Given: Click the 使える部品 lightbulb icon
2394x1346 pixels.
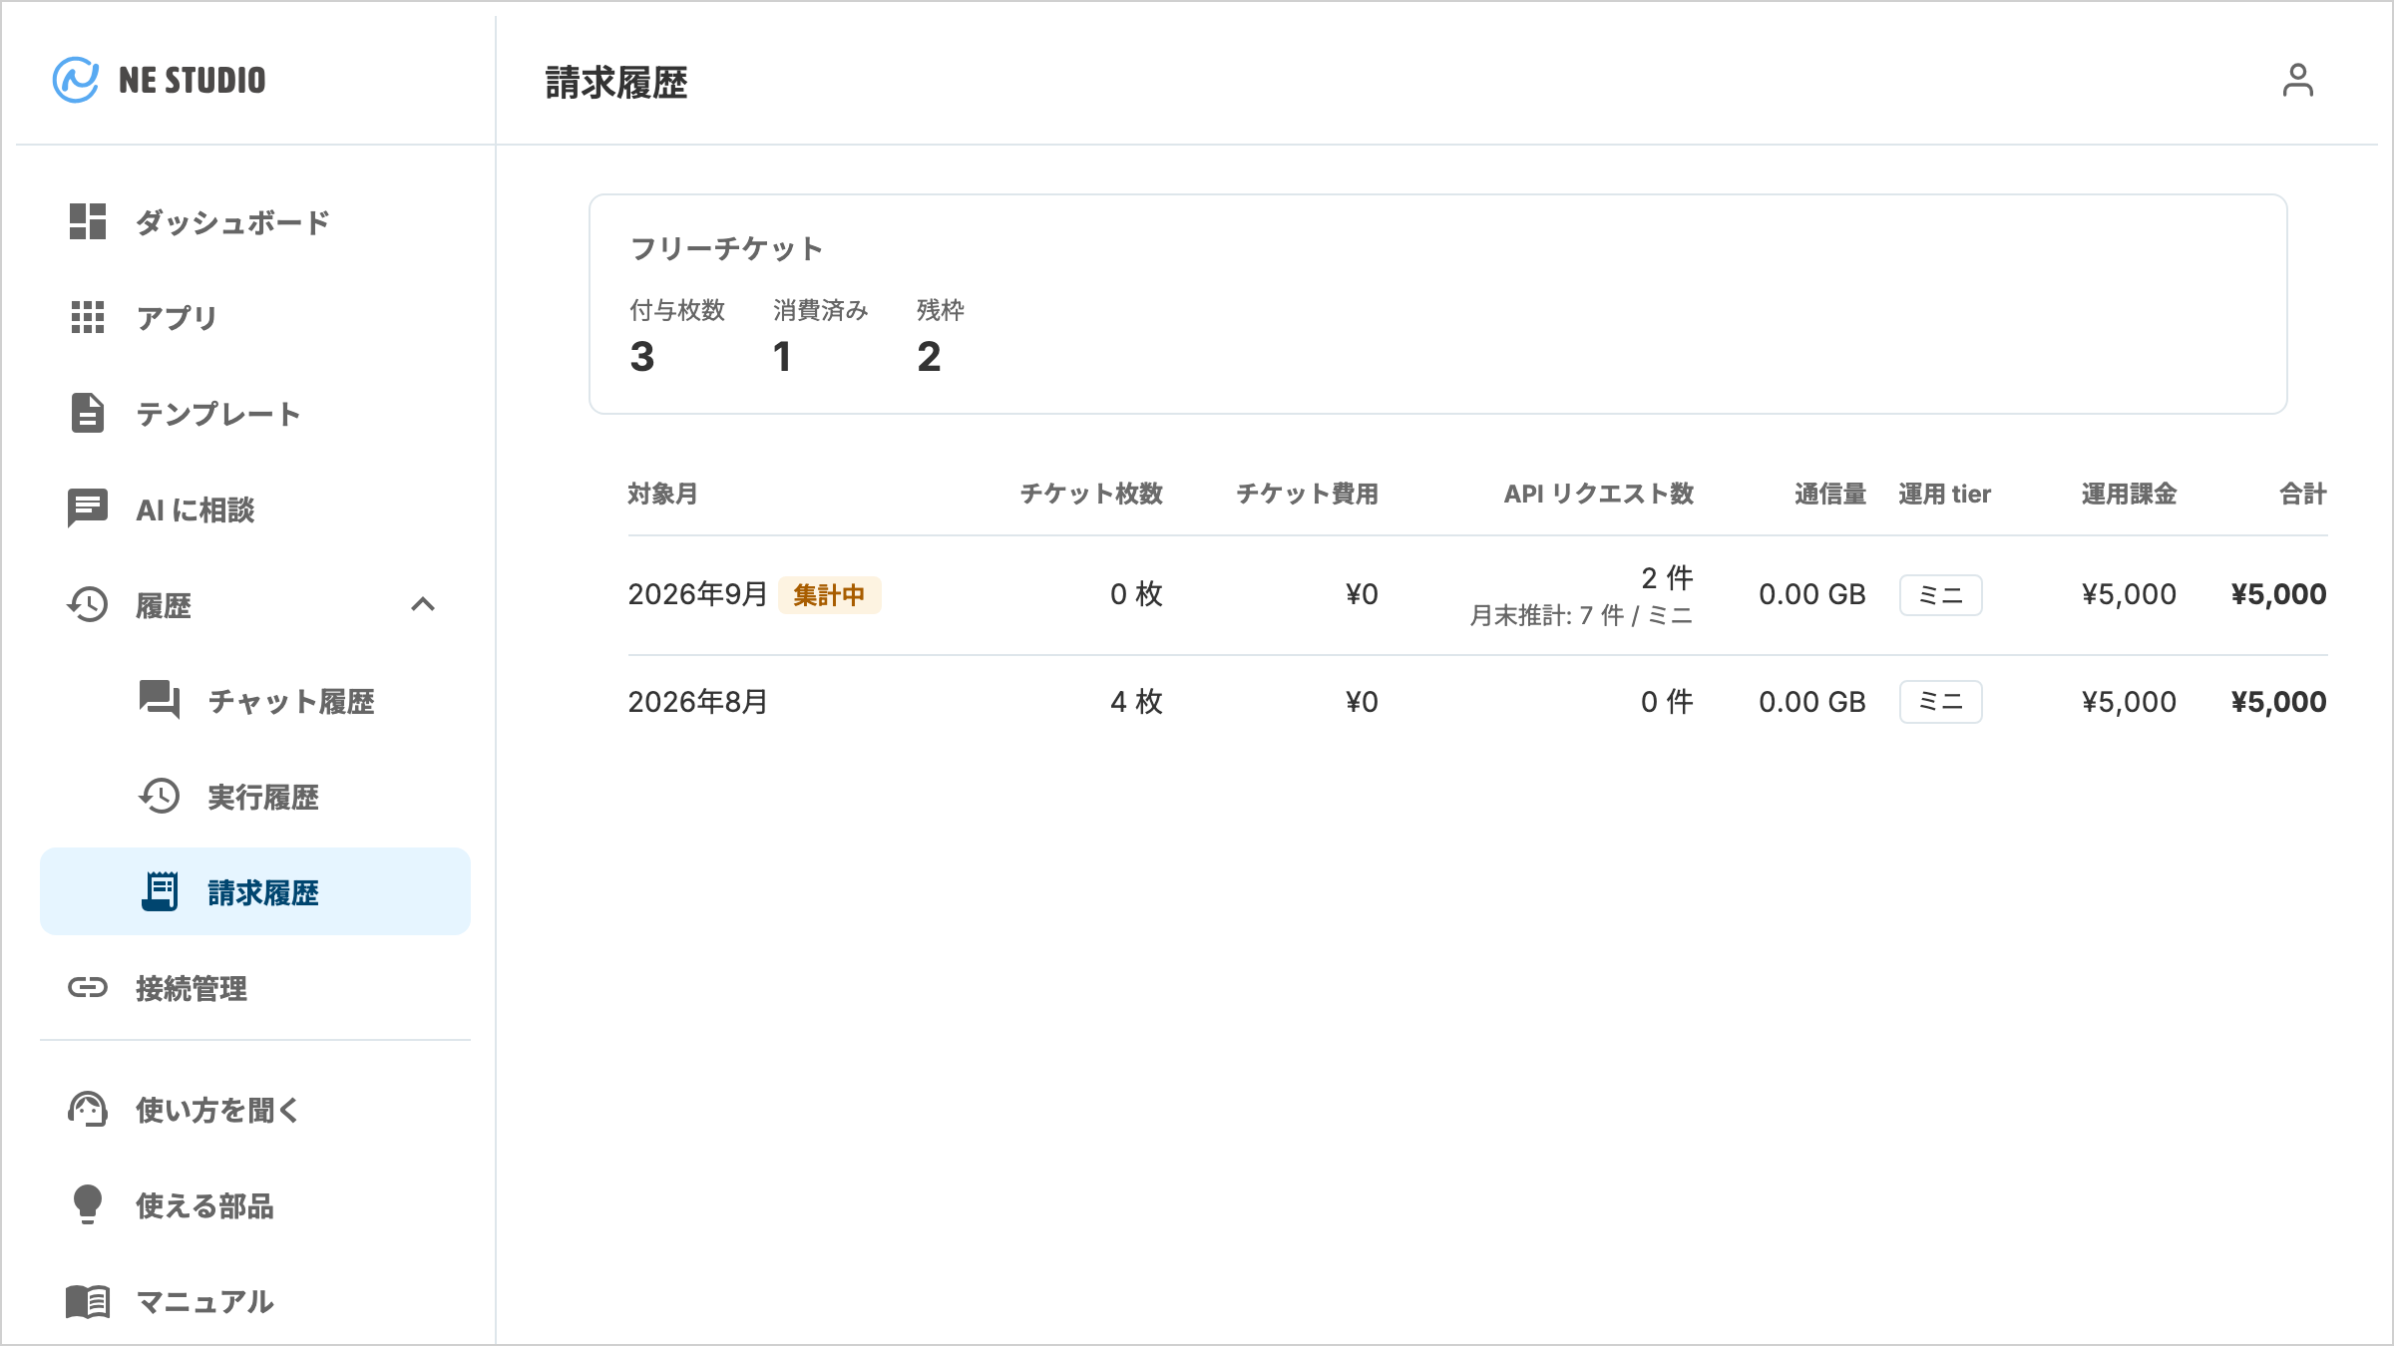Looking at the screenshot, I should 88,1204.
